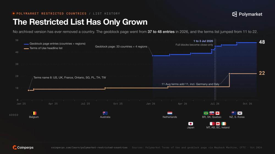Screen dimensions: 275x154
Task: Click the 'MT, AB, BC, Ireland' label
Action: coord(218,127)
